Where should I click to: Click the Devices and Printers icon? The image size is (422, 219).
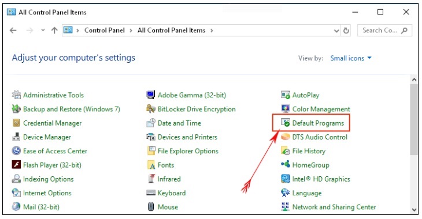coord(151,137)
